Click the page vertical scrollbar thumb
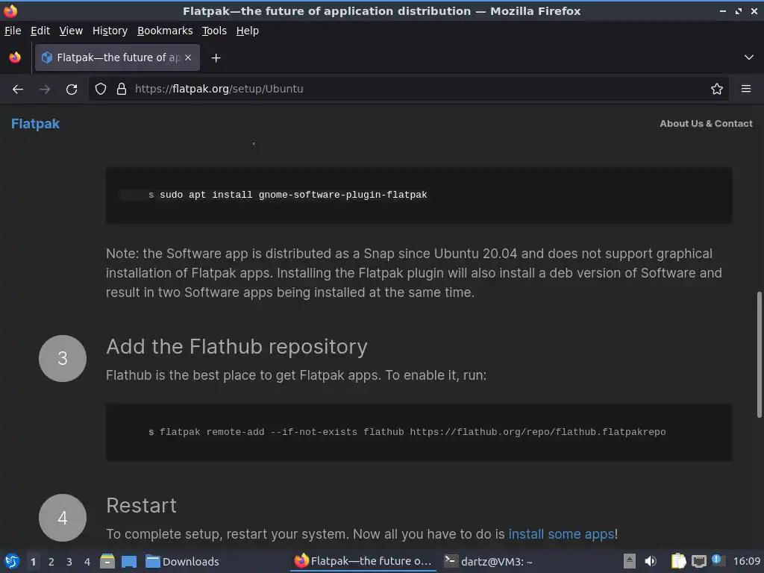Screen dimensions: 764x573 click(x=759, y=354)
